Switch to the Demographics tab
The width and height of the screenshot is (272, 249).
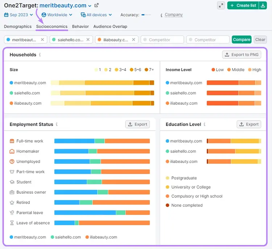[x=18, y=26]
